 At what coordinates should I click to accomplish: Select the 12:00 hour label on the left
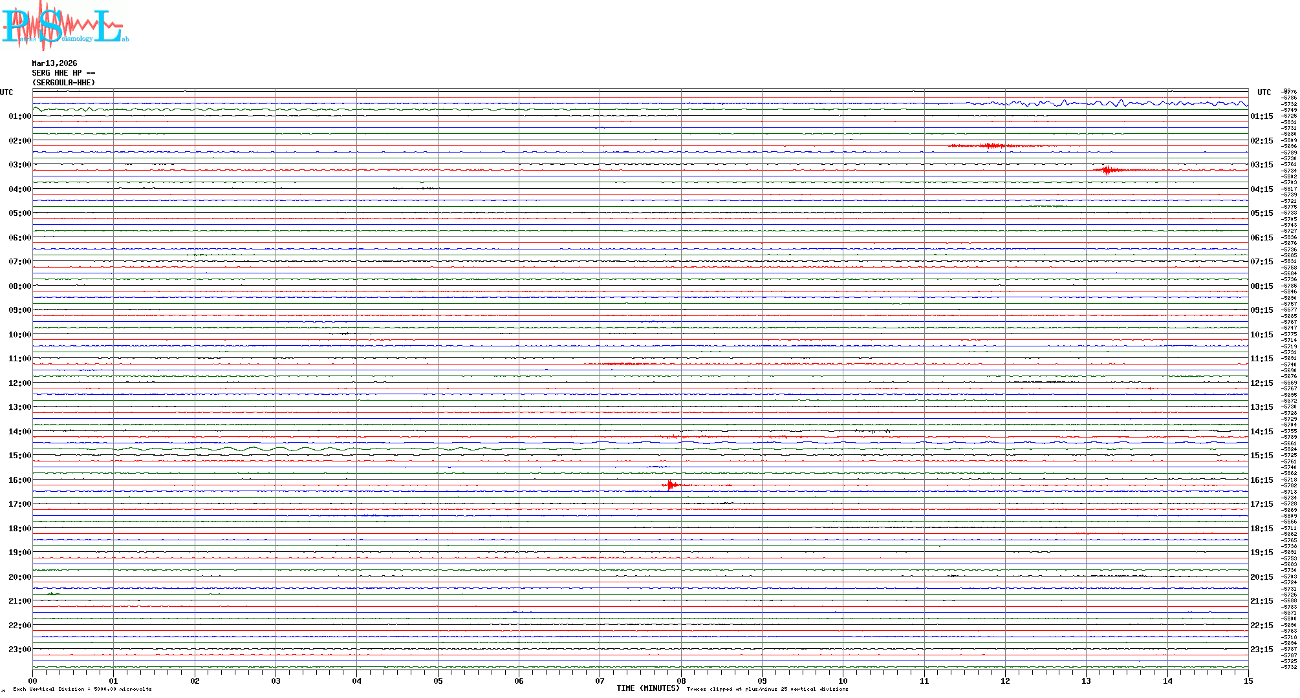(x=20, y=383)
